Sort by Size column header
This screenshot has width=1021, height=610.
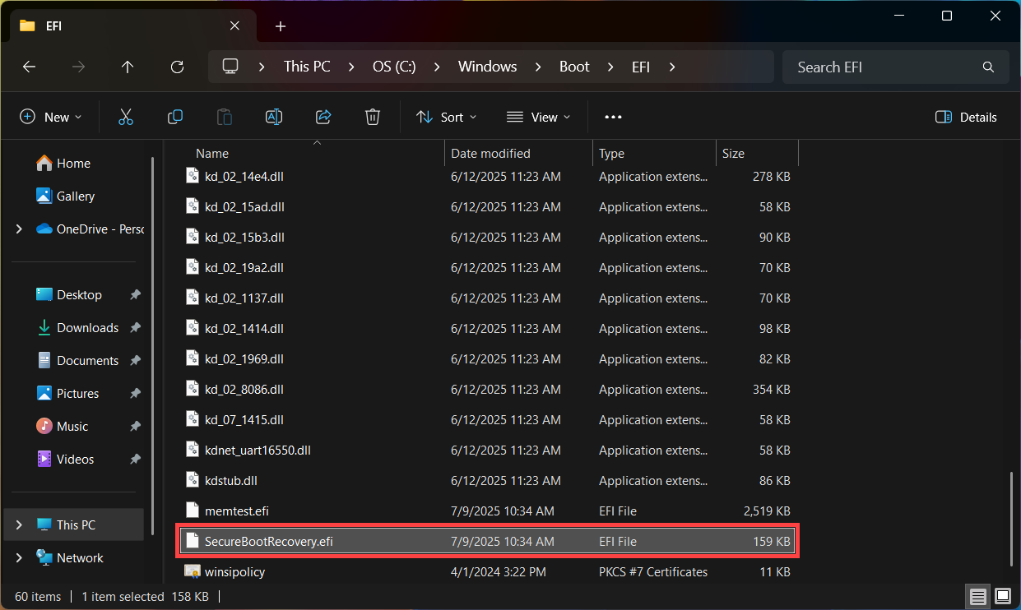pos(757,154)
